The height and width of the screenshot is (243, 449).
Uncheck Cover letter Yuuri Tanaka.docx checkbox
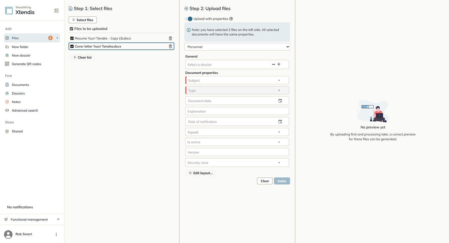(x=72, y=46)
